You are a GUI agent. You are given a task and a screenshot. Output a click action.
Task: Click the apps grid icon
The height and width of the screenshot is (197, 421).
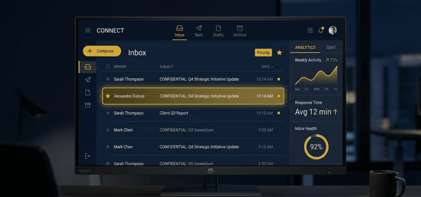310,30
